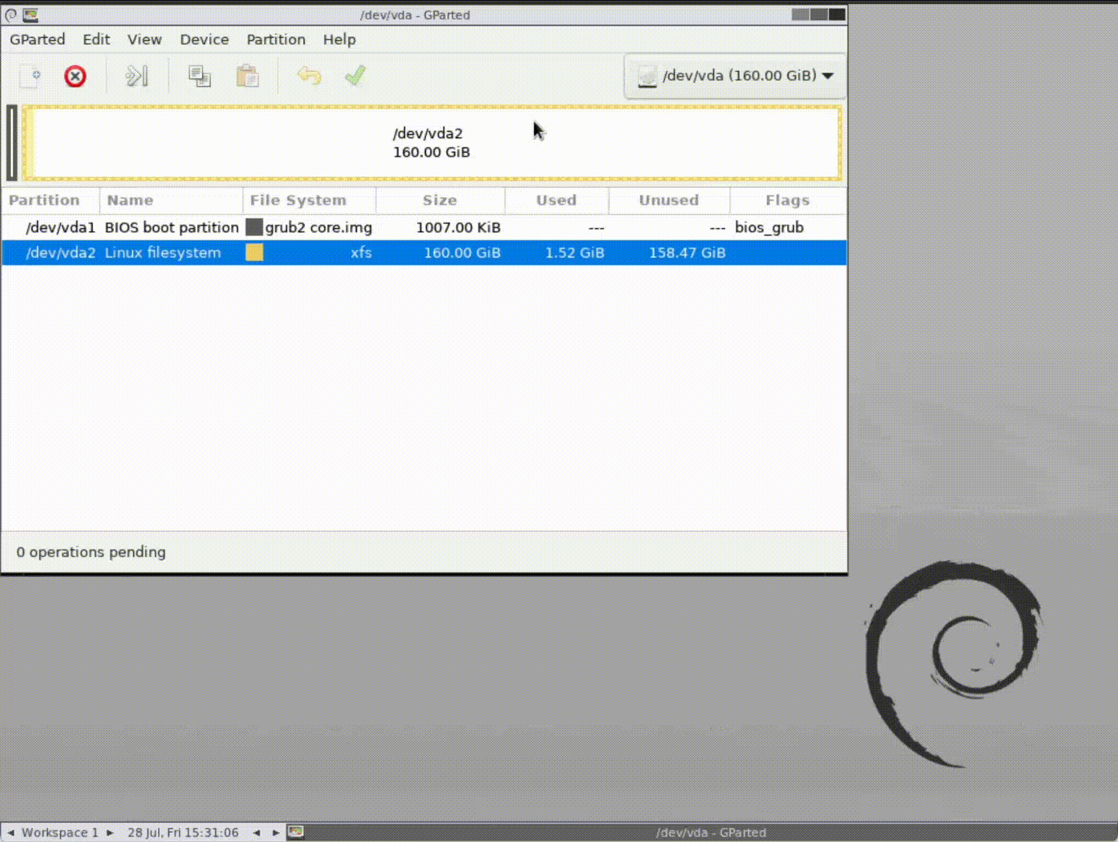Screen dimensions: 1118x842
Task: Click the Used column header
Action: [556, 200]
